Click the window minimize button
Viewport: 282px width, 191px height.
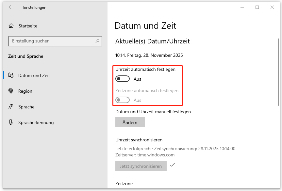point(242,7)
